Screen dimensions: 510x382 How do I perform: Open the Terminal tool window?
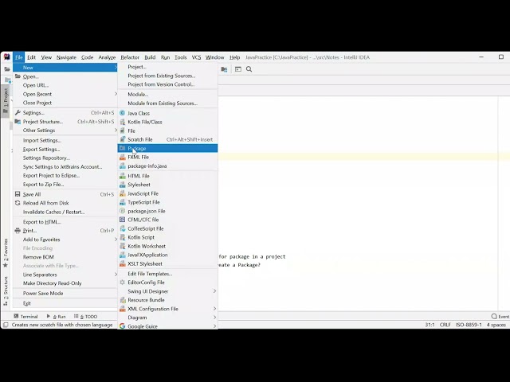(x=25, y=317)
